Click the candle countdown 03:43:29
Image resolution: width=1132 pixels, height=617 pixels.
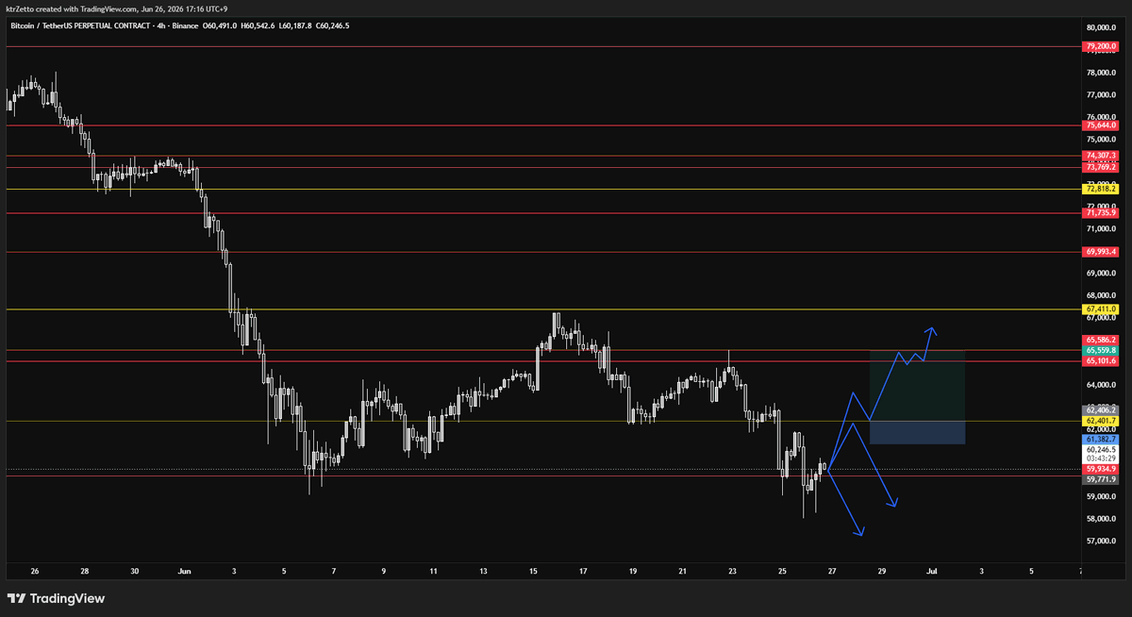pos(1101,459)
